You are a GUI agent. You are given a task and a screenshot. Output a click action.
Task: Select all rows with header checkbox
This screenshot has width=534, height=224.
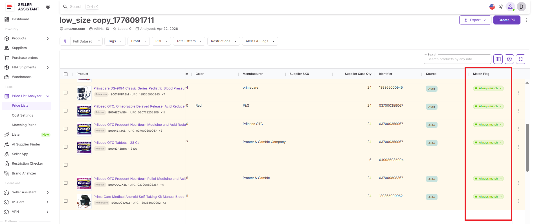coord(66,74)
